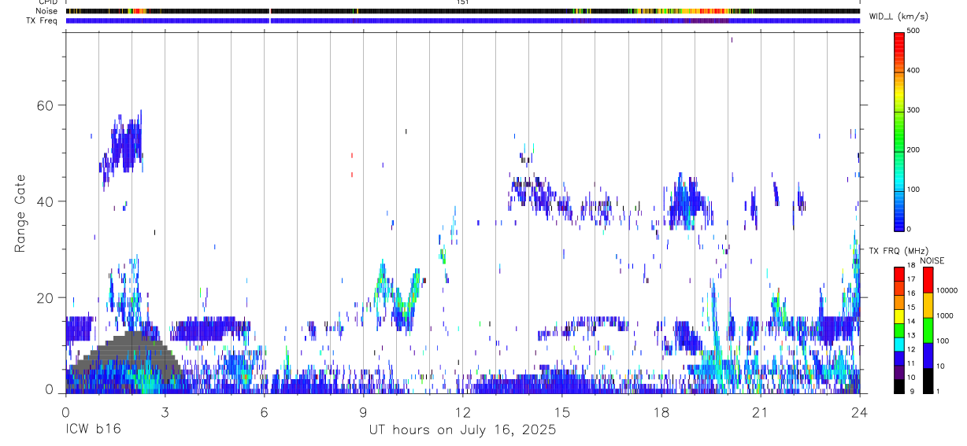Click the "300" label on the width colorbar
Viewport: 967px width, 446px height.
[x=913, y=110]
